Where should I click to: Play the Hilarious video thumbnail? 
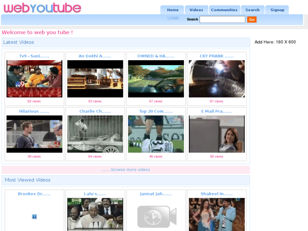click(34, 134)
